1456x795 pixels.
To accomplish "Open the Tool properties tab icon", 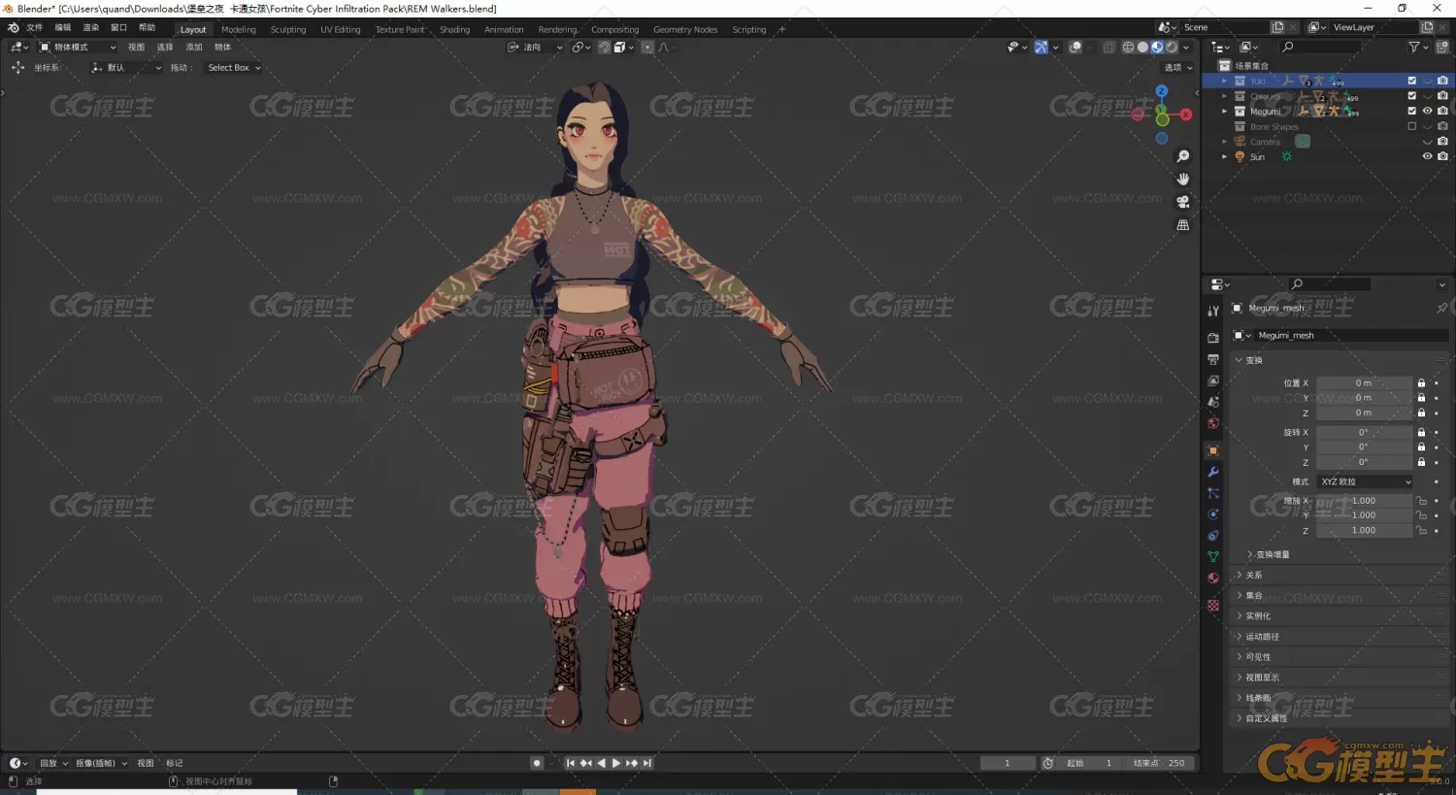I will click(1213, 311).
